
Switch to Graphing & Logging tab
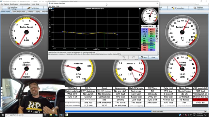(x=34, y=12)
